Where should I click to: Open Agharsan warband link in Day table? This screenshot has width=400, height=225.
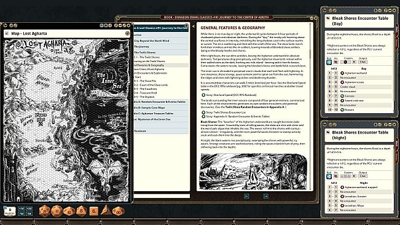pos(353,73)
